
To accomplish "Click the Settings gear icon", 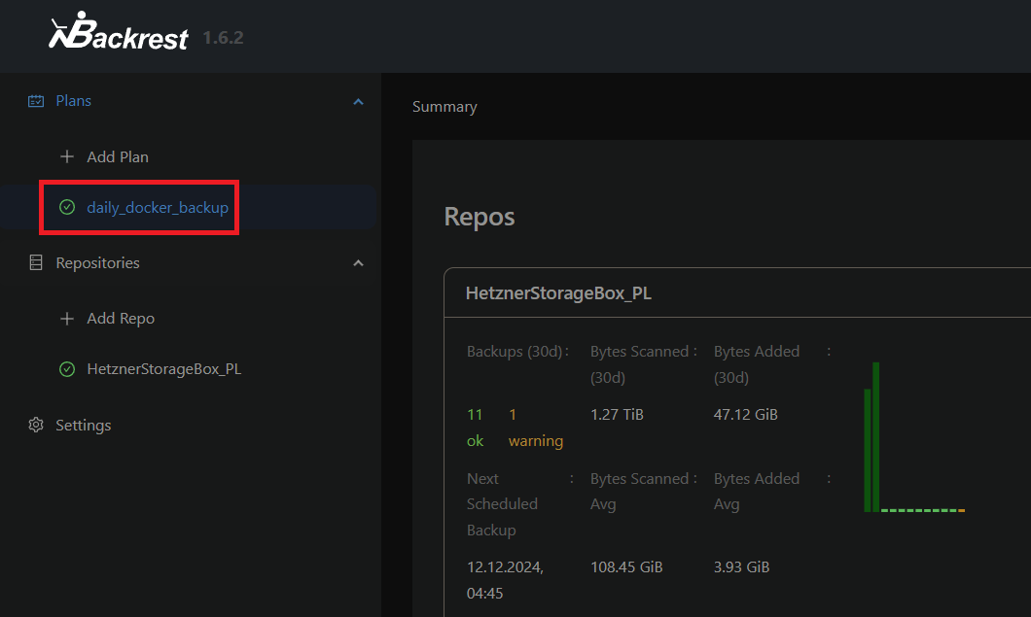I will pyautogui.click(x=36, y=426).
